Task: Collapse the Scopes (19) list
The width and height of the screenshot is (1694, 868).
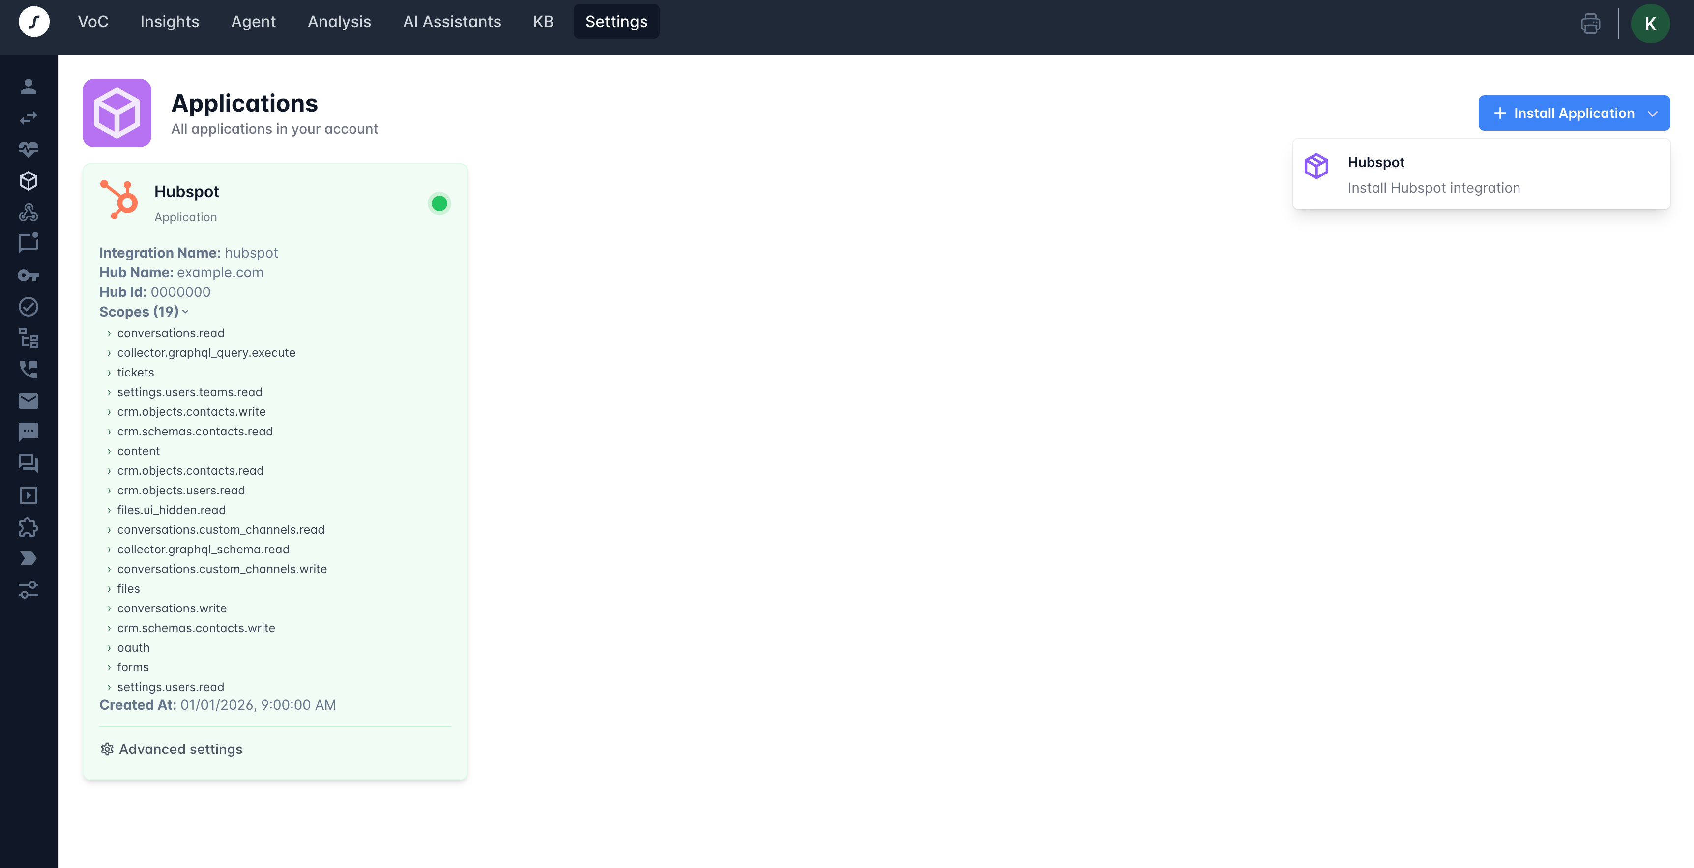Action: click(x=144, y=312)
